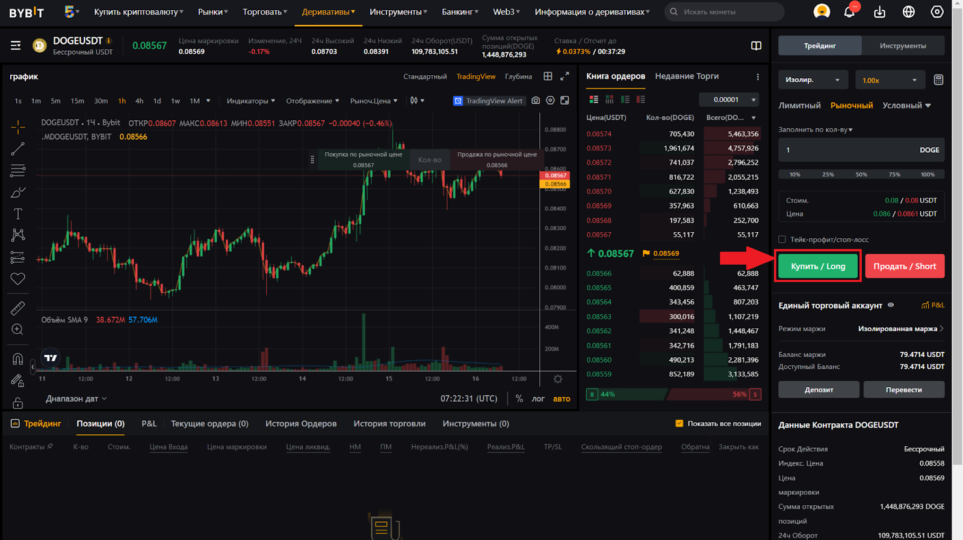Set quantity slider to 25%
Screen dimensions: 963x540
828,174
